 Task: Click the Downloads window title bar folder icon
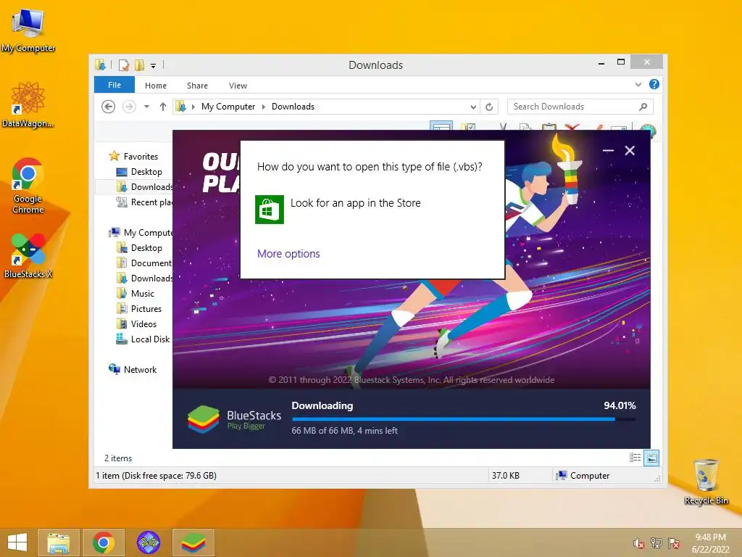pyautogui.click(x=100, y=65)
